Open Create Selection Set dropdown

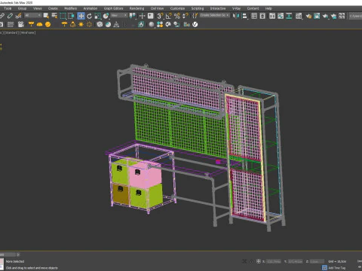coord(215,16)
